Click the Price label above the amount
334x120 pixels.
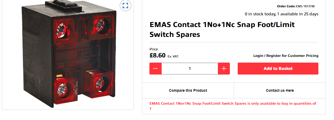154,49
